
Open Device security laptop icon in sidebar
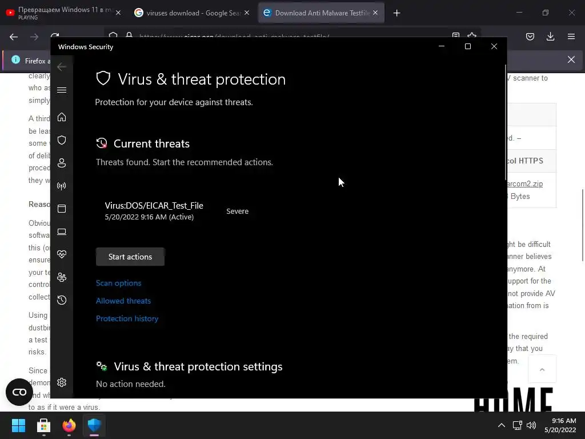pos(62,232)
